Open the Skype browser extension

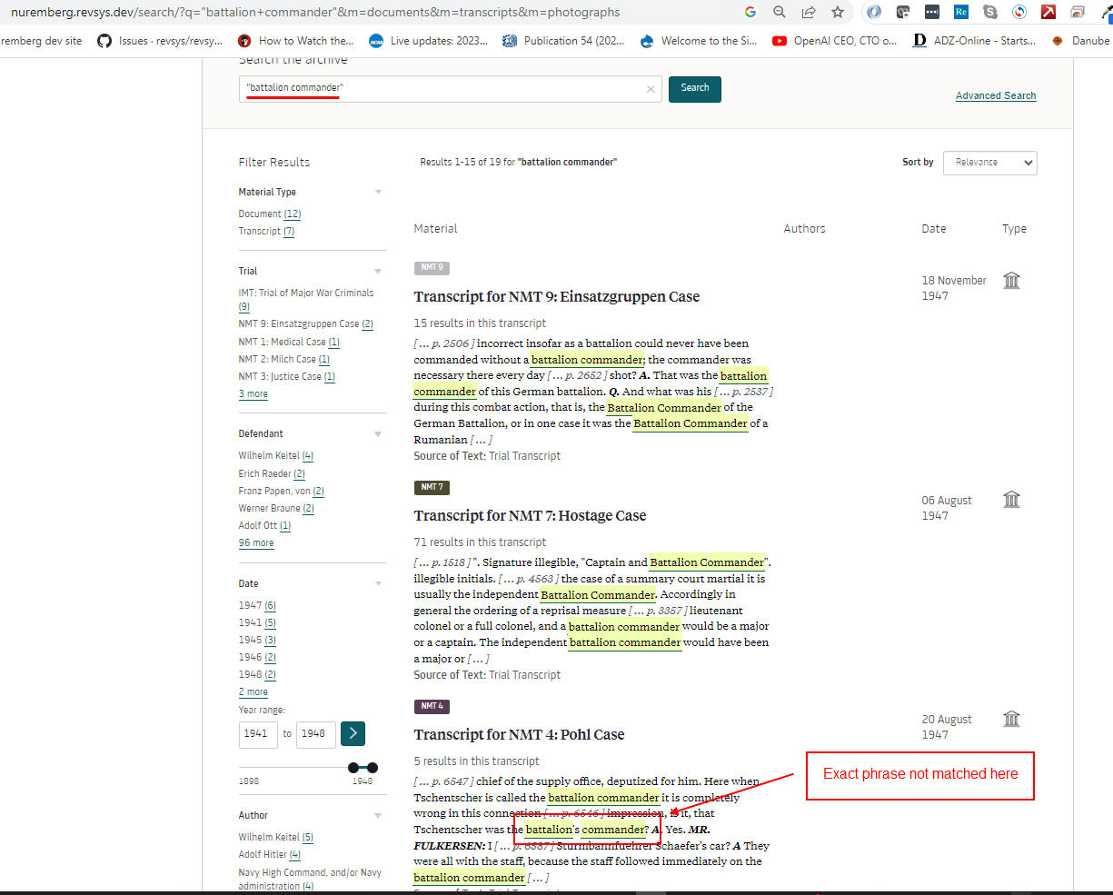tap(990, 13)
